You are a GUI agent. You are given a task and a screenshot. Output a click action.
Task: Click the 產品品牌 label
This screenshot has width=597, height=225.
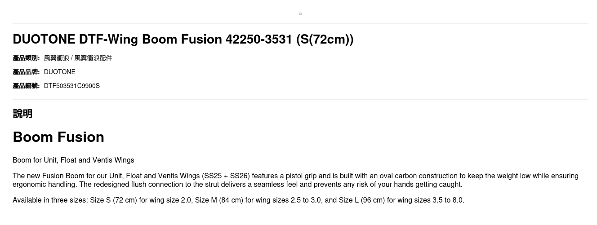26,72
